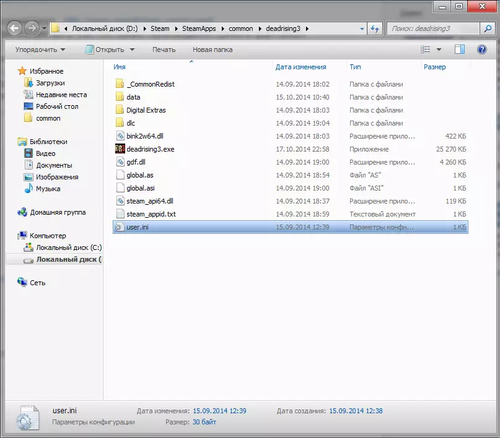
Task: Open Explorer help via question mark
Action: click(x=482, y=49)
